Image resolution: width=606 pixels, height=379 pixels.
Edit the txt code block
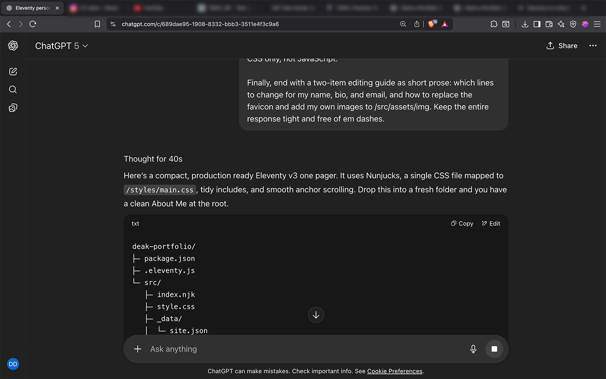click(x=491, y=223)
